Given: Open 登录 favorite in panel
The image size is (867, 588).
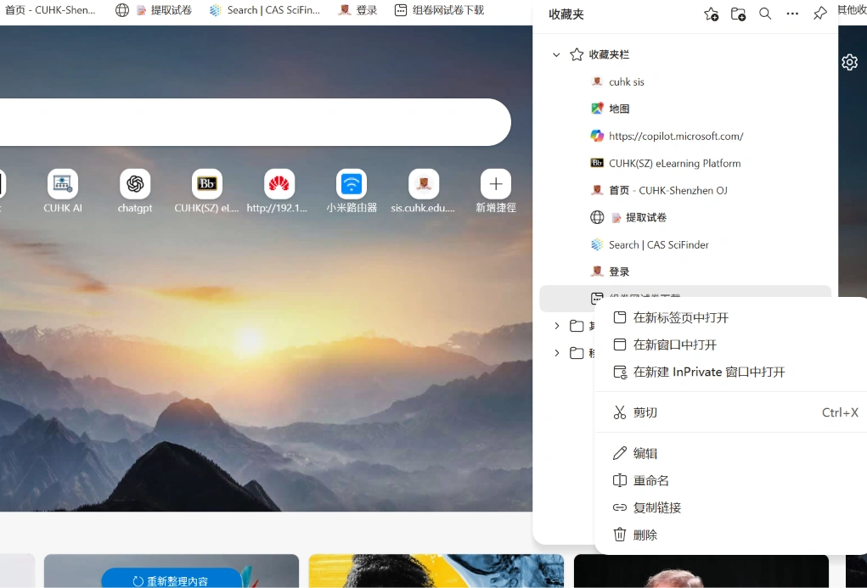Looking at the screenshot, I should (685, 272).
